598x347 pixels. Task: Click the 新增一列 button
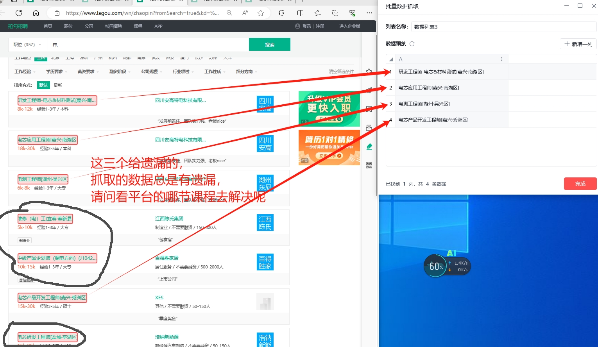pos(578,44)
